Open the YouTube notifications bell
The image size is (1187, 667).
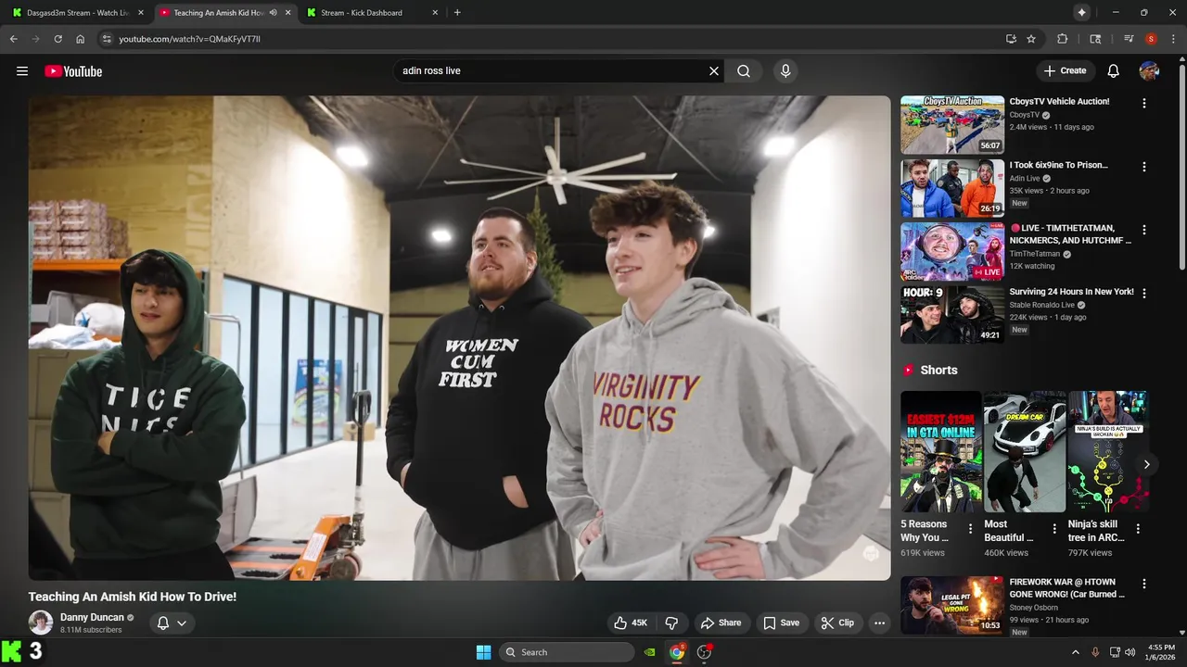1114,71
